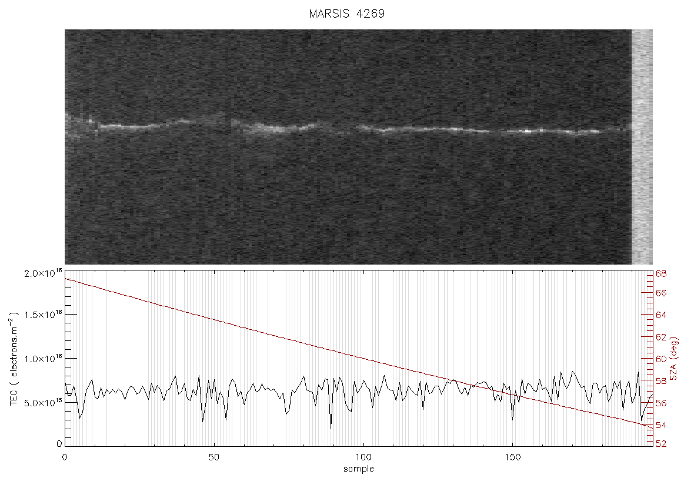Click the red SZA line at its left start

[66, 279]
